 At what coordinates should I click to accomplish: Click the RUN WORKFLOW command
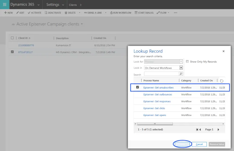(120, 13)
